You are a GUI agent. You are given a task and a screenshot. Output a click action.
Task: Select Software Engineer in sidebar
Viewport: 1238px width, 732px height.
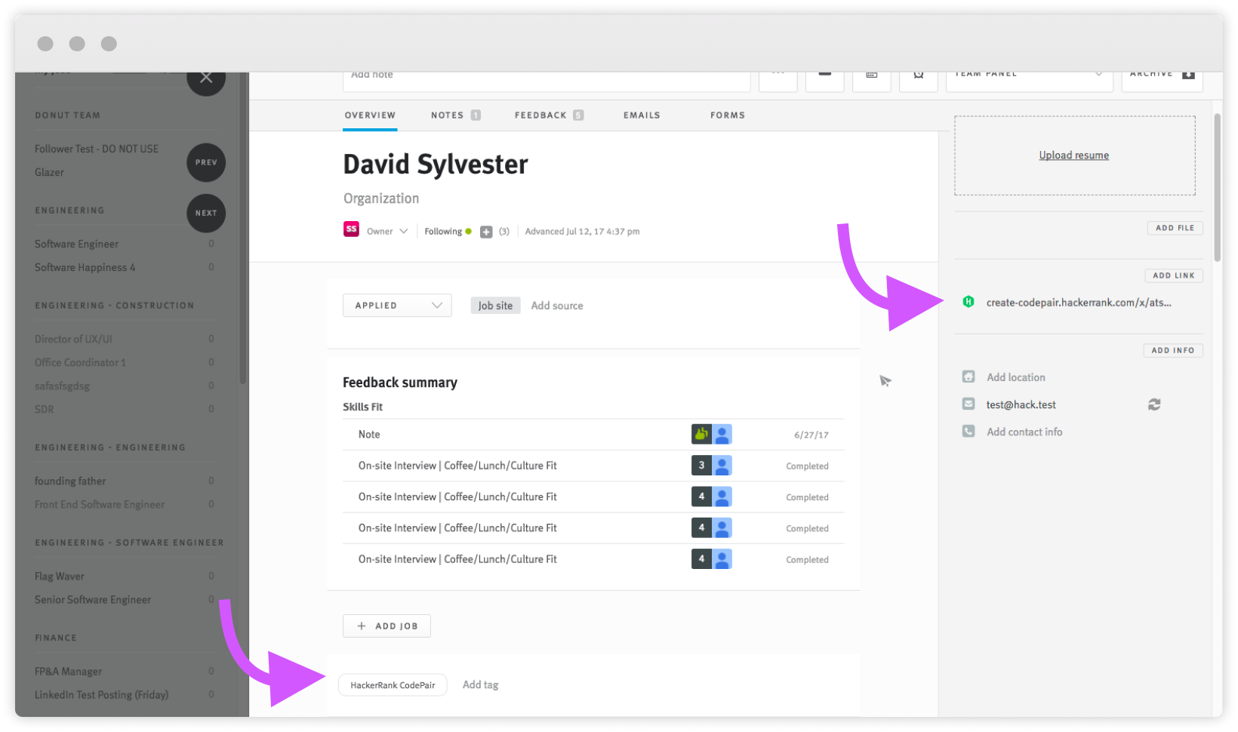point(76,245)
